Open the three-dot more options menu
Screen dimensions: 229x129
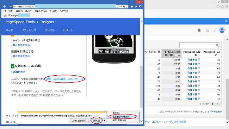(214, 30)
